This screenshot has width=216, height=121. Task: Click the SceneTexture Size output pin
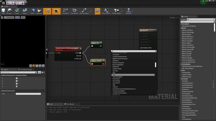tap(80, 56)
